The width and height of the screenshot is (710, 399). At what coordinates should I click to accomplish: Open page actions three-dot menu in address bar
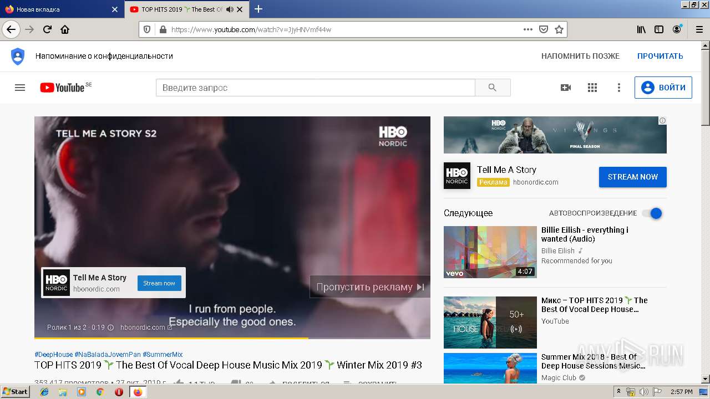point(528,29)
